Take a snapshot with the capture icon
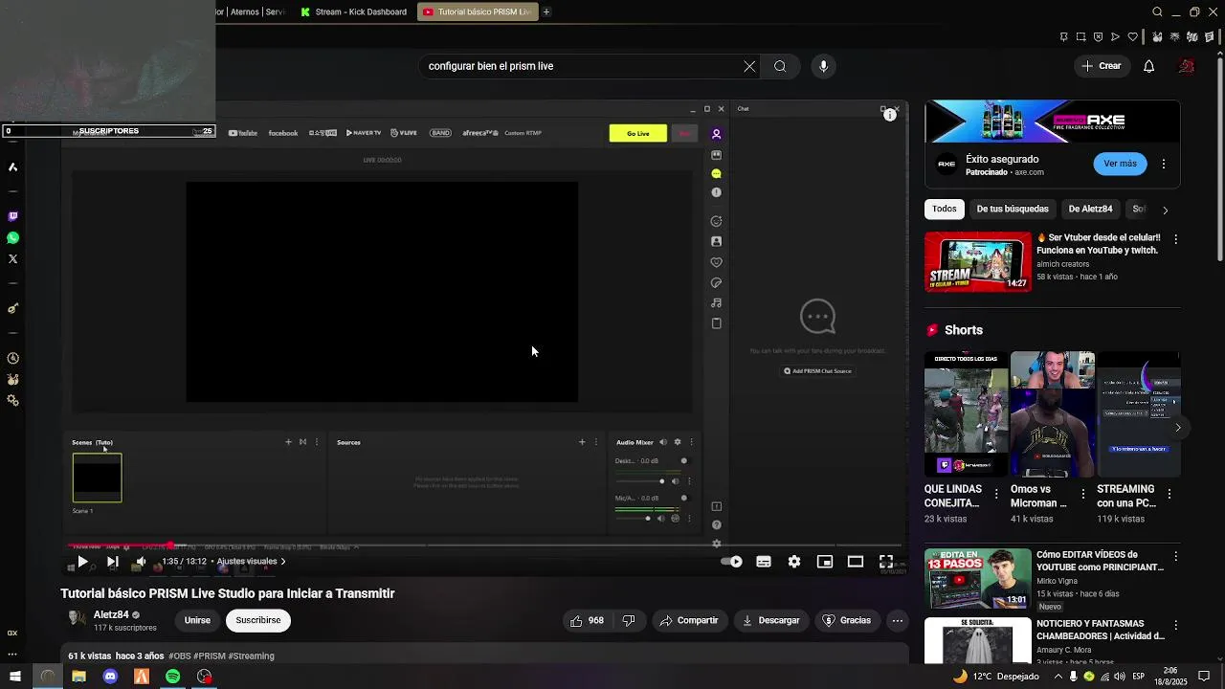 (1080, 37)
